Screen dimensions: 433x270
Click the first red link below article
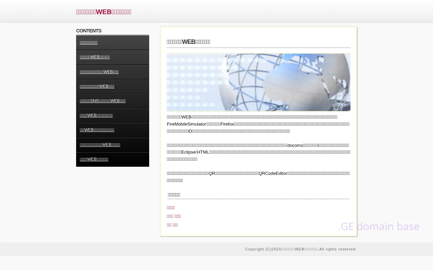click(x=171, y=208)
